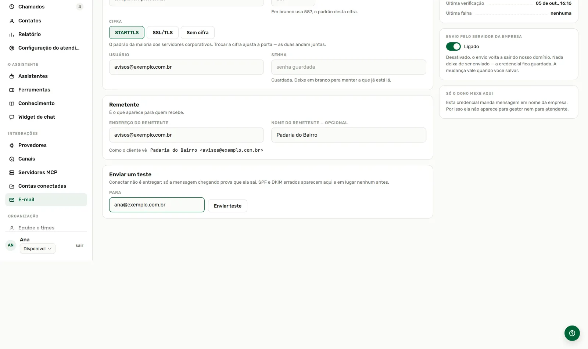
Task: Select the SSL/TLS cipher option
Action: point(163,32)
